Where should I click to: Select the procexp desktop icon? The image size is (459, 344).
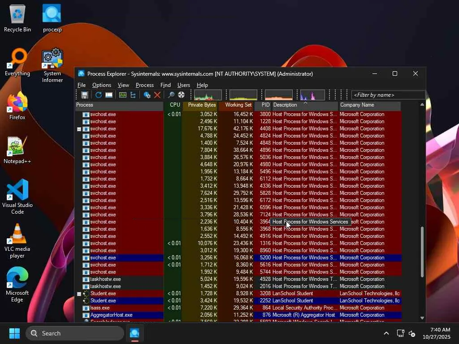52,18
